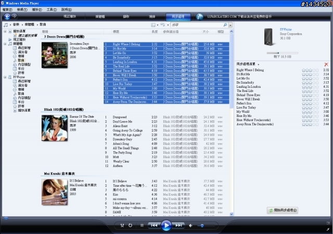Start playback with the round play button
Image resolution: width=333 pixels, height=234 pixels.
(166, 225)
